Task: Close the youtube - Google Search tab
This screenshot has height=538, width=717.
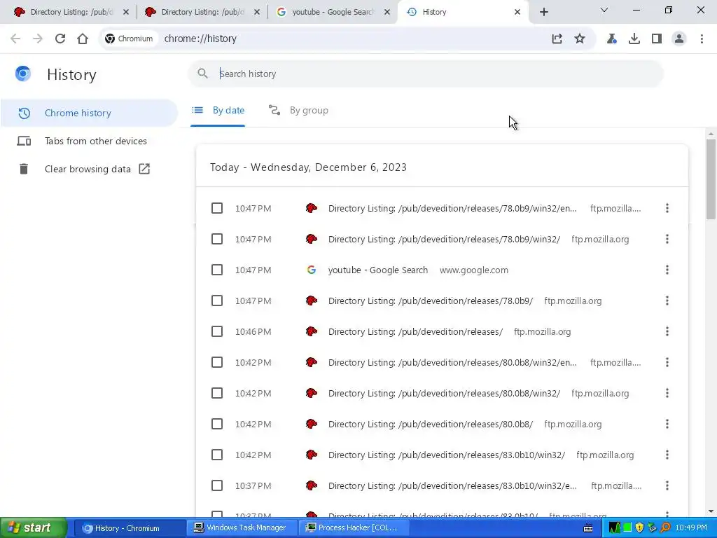Action: [387, 12]
